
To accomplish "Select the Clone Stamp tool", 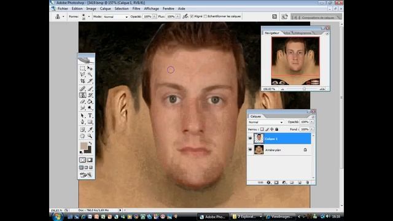I will coord(82,95).
